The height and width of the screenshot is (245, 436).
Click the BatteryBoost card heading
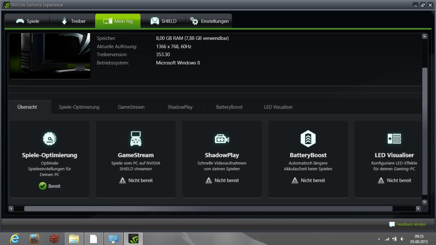pyautogui.click(x=308, y=155)
